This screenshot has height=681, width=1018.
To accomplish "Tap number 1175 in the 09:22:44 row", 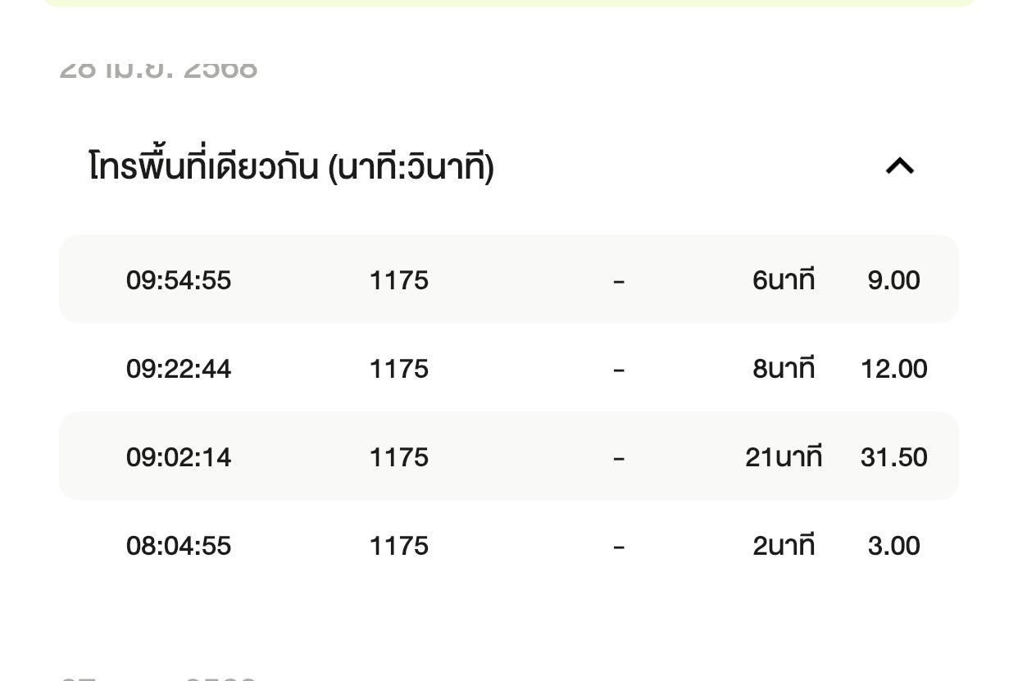I will click(399, 369).
